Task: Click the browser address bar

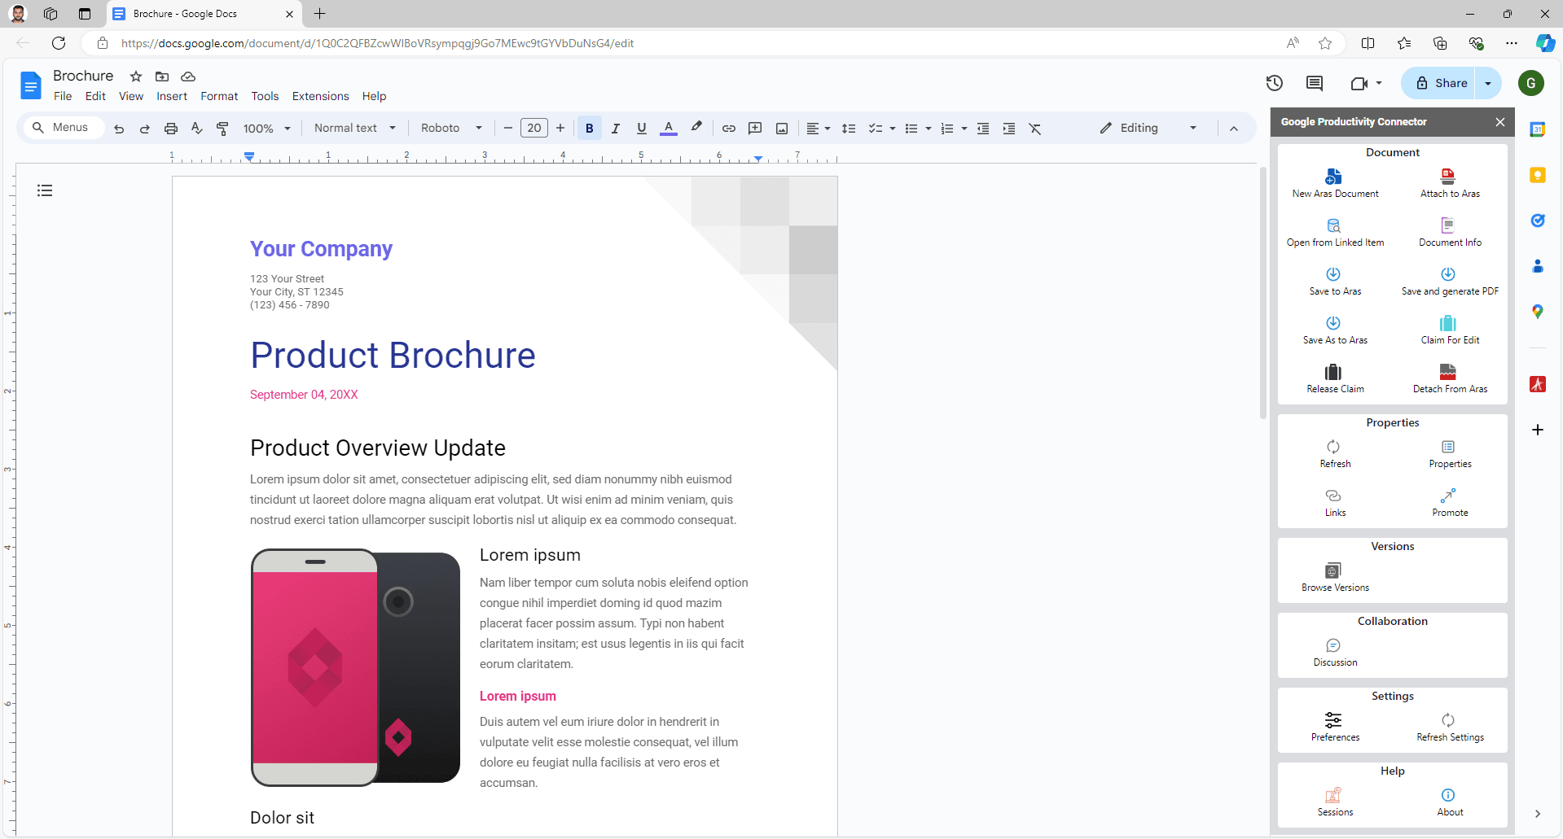Action: [692, 43]
